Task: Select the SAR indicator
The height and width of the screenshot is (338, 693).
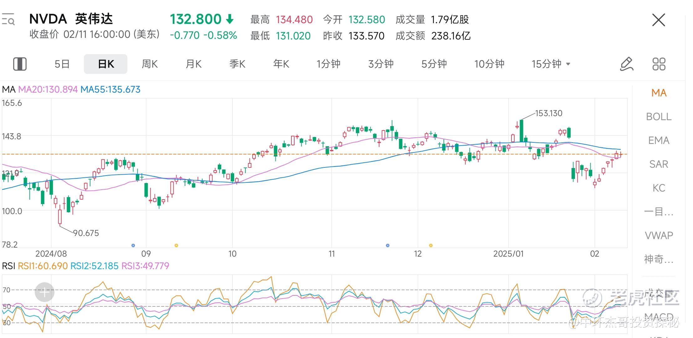Action: pos(659,164)
